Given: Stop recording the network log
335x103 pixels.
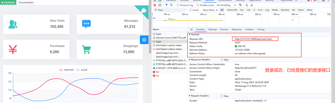Looking at the screenshot, I should pos(155,5).
